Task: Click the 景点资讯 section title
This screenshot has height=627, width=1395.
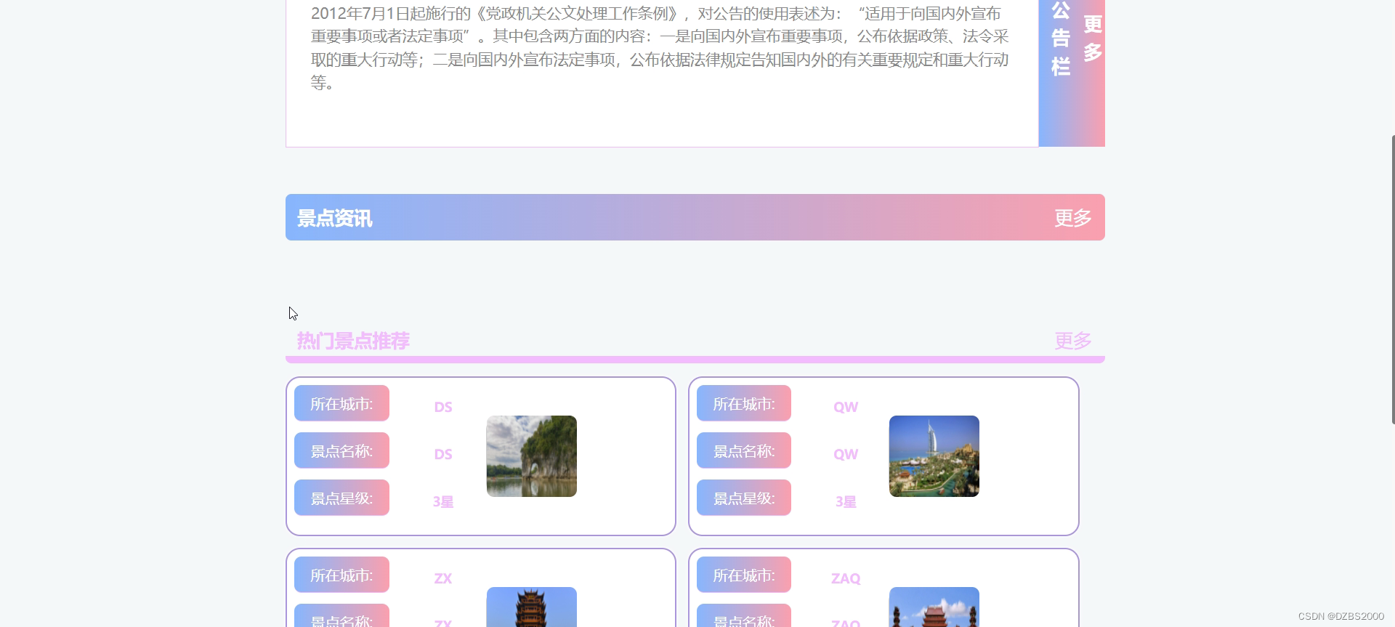Action: click(x=334, y=218)
